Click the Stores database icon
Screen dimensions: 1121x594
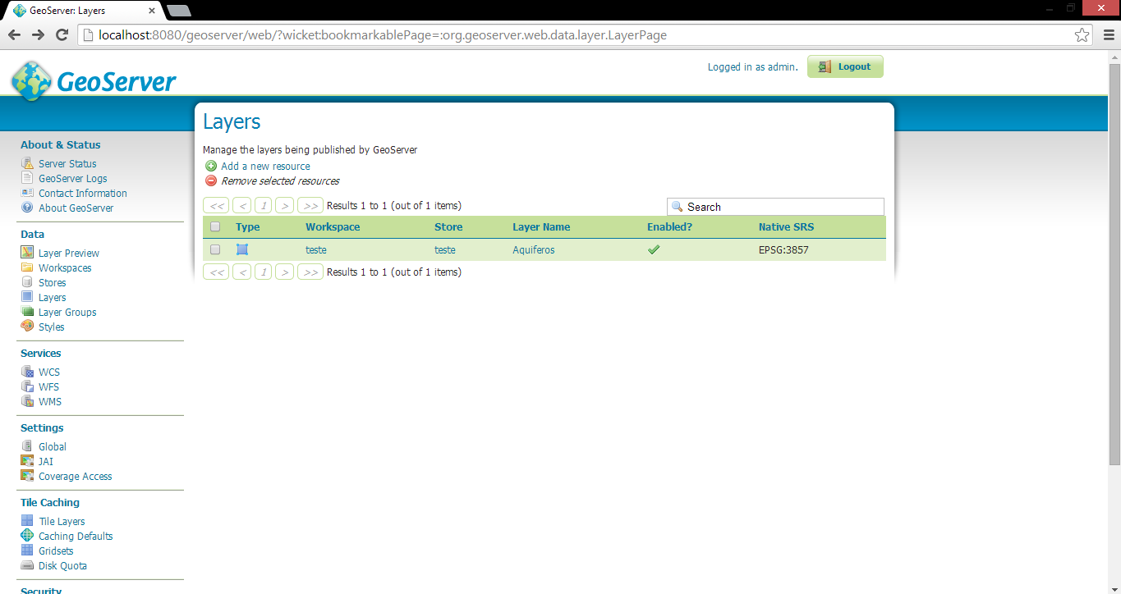[27, 282]
